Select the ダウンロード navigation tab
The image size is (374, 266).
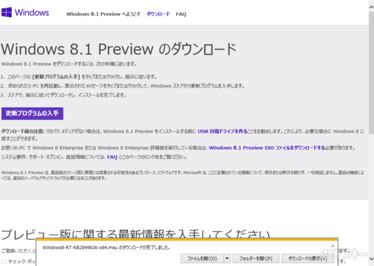coord(158,14)
